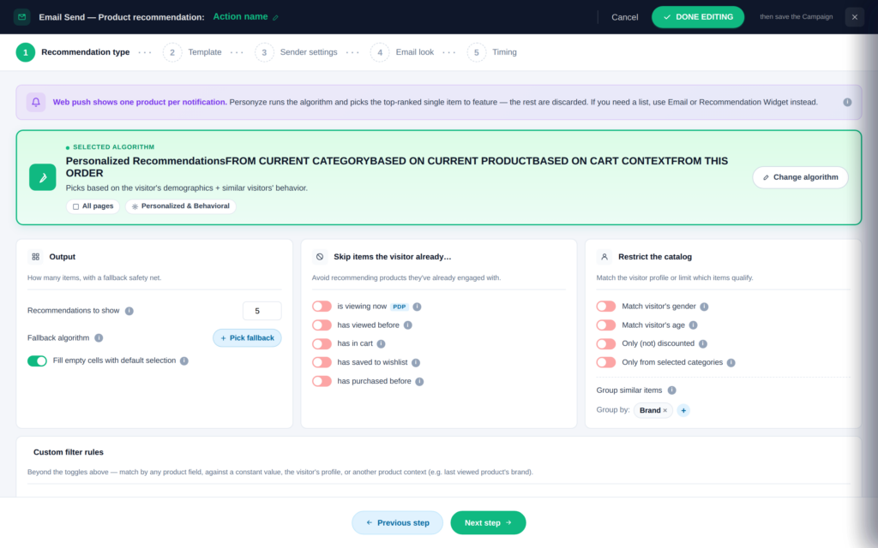The height and width of the screenshot is (548, 878).
Task: Click Next step button
Action: [x=488, y=523]
